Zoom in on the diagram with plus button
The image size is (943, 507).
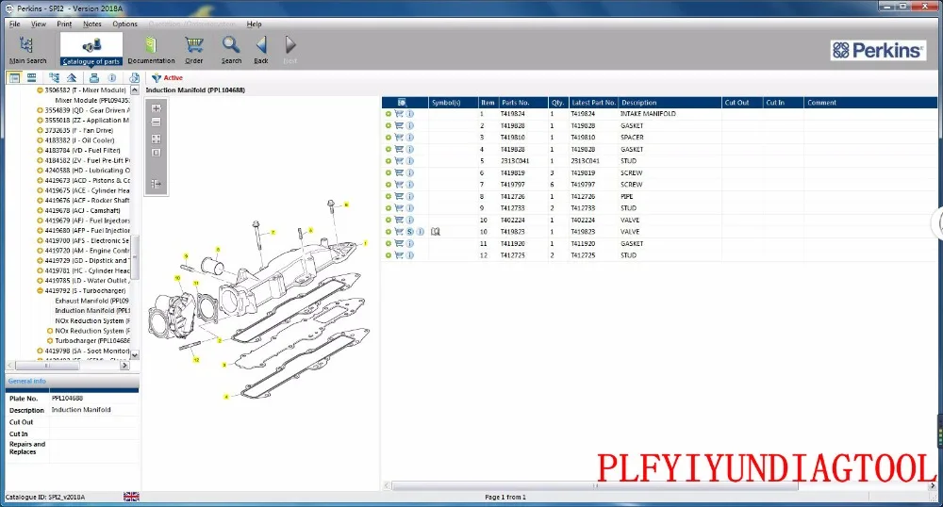(157, 108)
